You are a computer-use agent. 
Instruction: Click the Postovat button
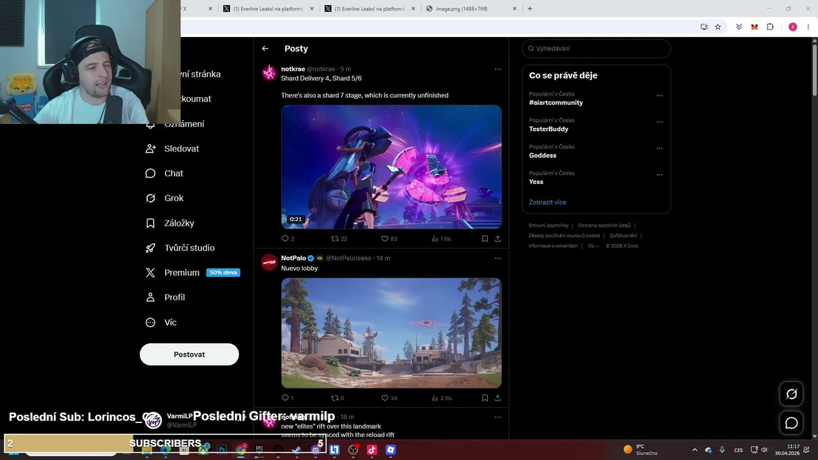click(189, 355)
